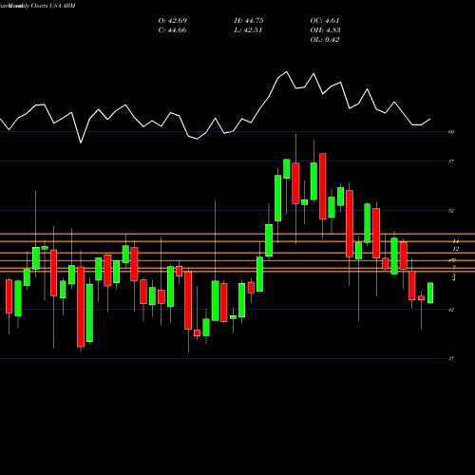
Task: Click the 52 price axis label
Action: (451, 211)
